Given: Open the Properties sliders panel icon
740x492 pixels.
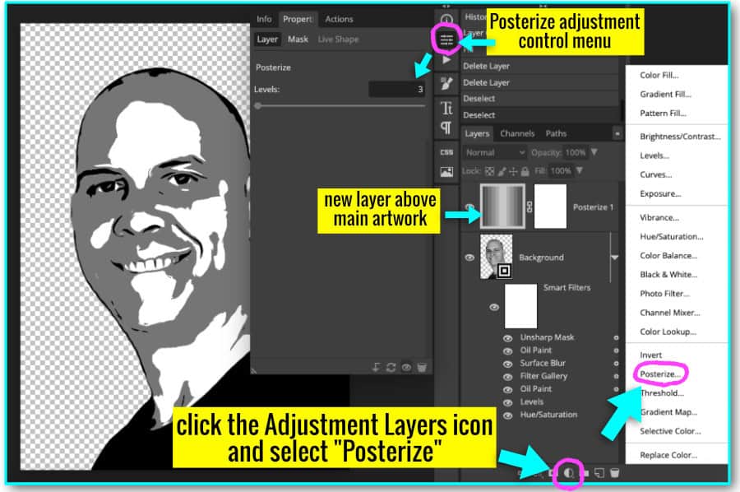Looking at the screenshot, I should tap(446, 39).
